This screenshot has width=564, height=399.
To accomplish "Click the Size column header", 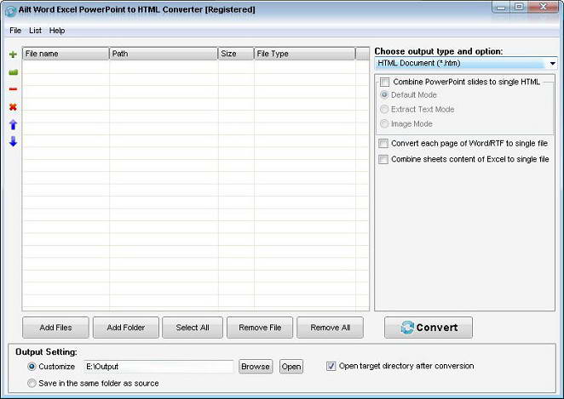I will click(x=236, y=54).
